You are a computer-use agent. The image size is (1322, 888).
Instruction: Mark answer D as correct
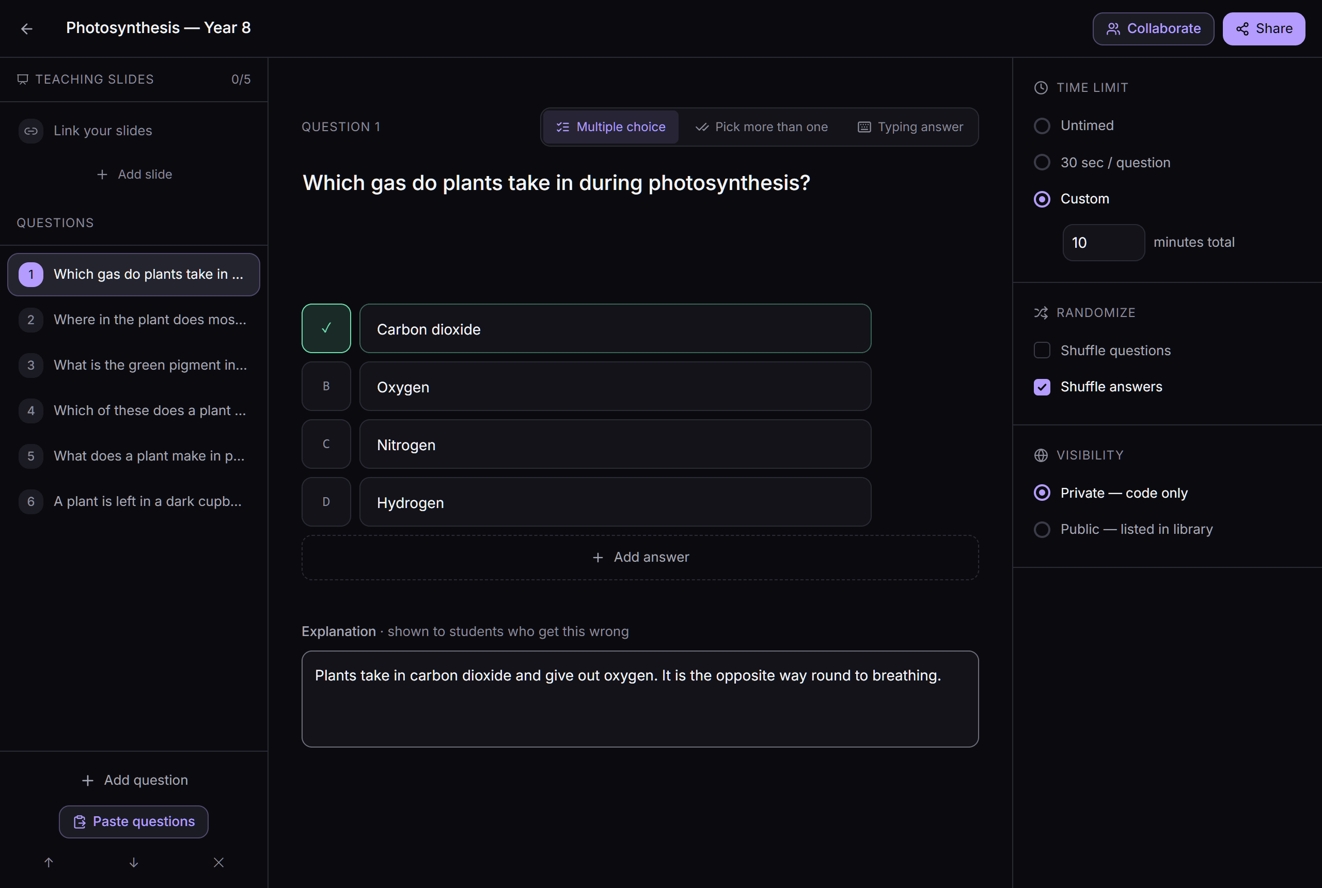326,502
